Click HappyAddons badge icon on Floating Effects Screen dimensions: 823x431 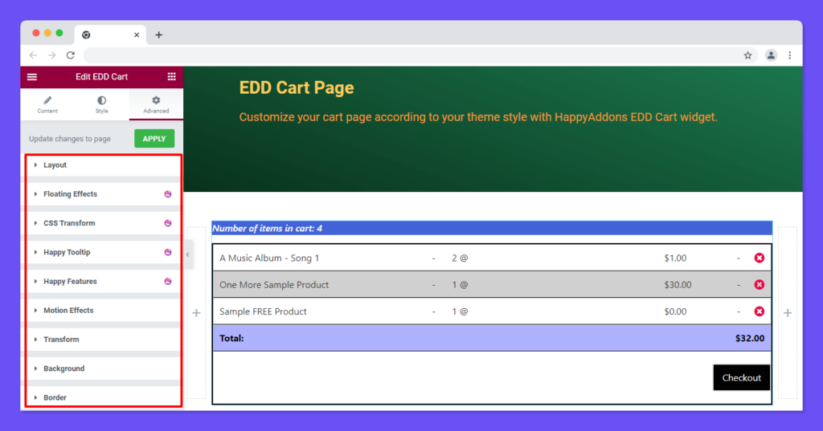(168, 194)
